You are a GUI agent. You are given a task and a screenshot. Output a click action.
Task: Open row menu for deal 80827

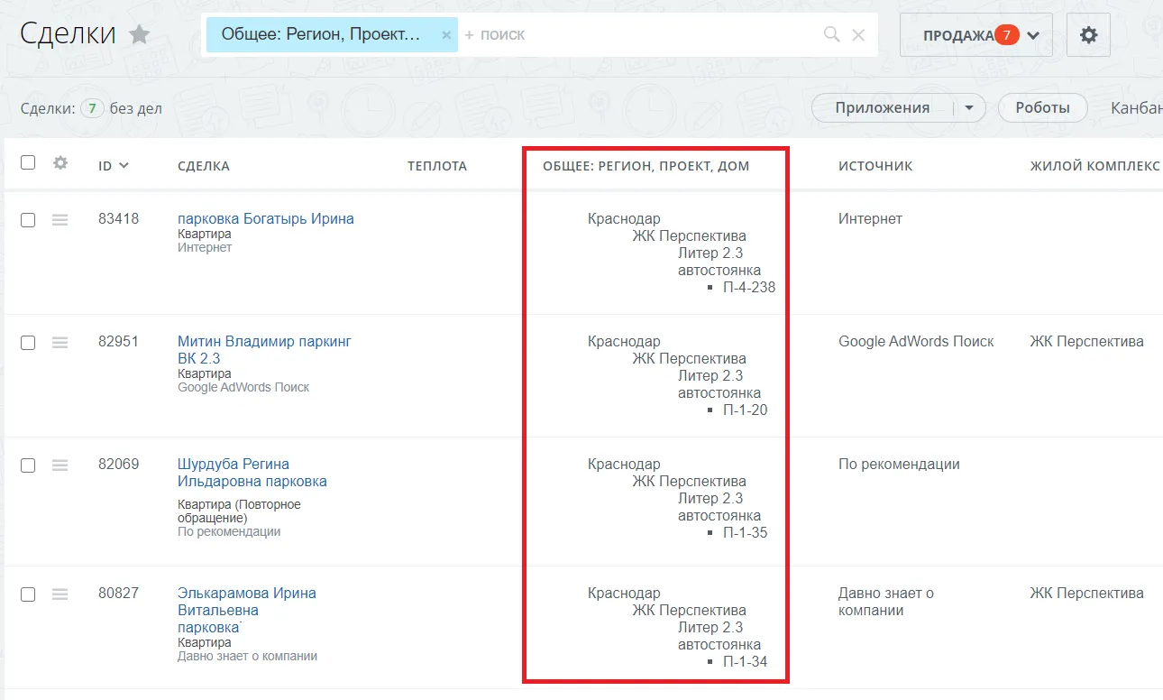tap(60, 594)
